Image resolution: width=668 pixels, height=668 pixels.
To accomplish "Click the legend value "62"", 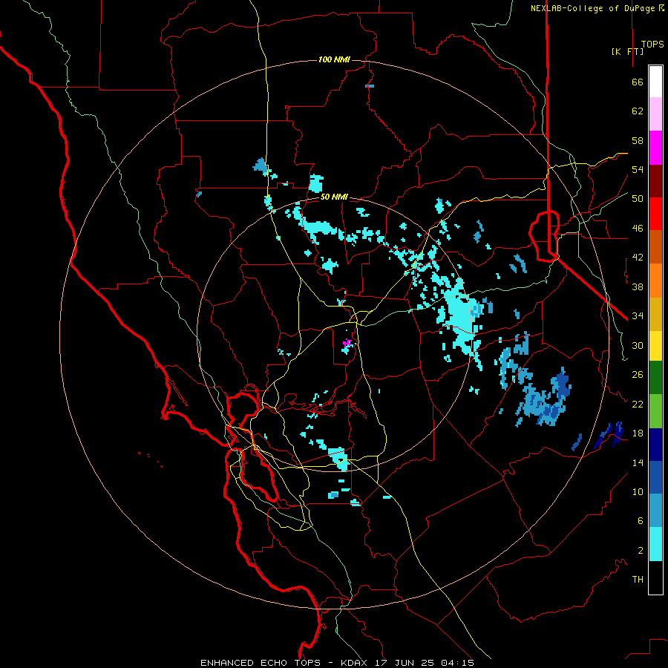I will (638, 111).
